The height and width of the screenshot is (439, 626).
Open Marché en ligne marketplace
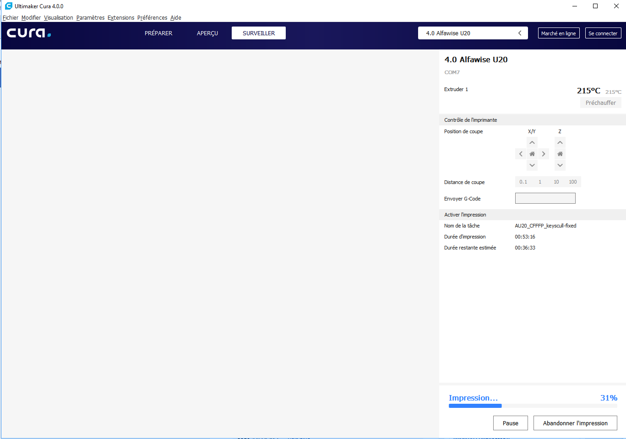tap(559, 33)
